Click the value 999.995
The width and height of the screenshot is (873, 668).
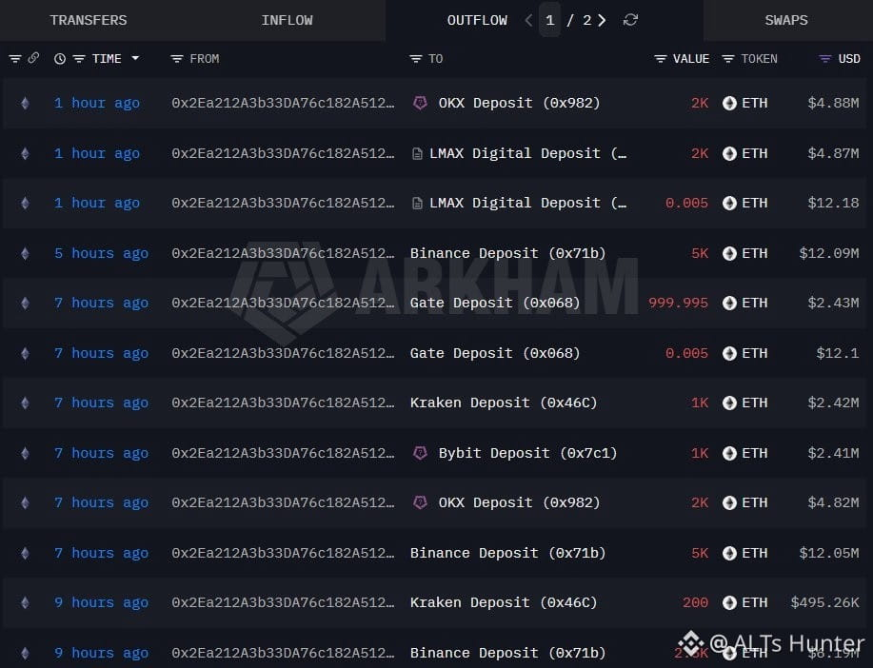click(678, 303)
